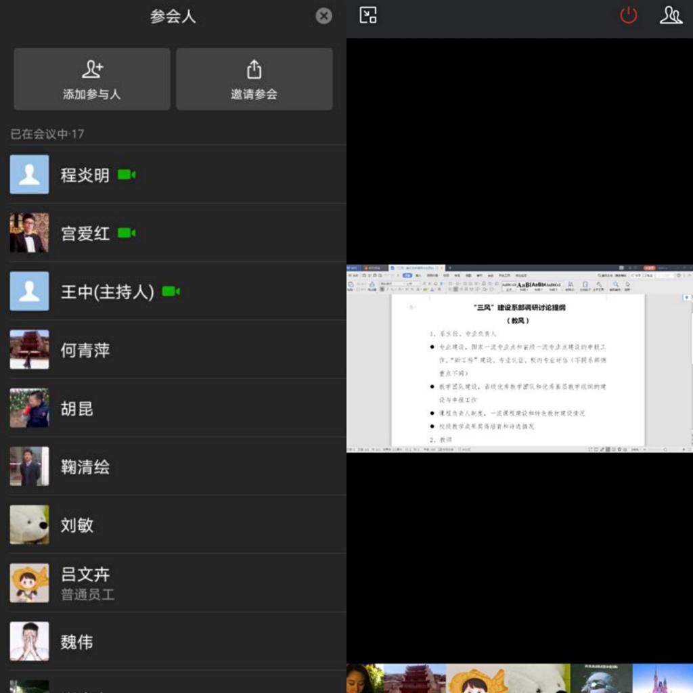Click the shrink to floating window icon
Viewport: 693px width, 693px height.
click(x=368, y=16)
